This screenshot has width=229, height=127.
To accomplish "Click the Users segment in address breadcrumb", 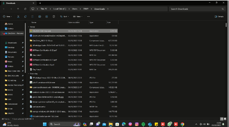I will click(74, 9).
